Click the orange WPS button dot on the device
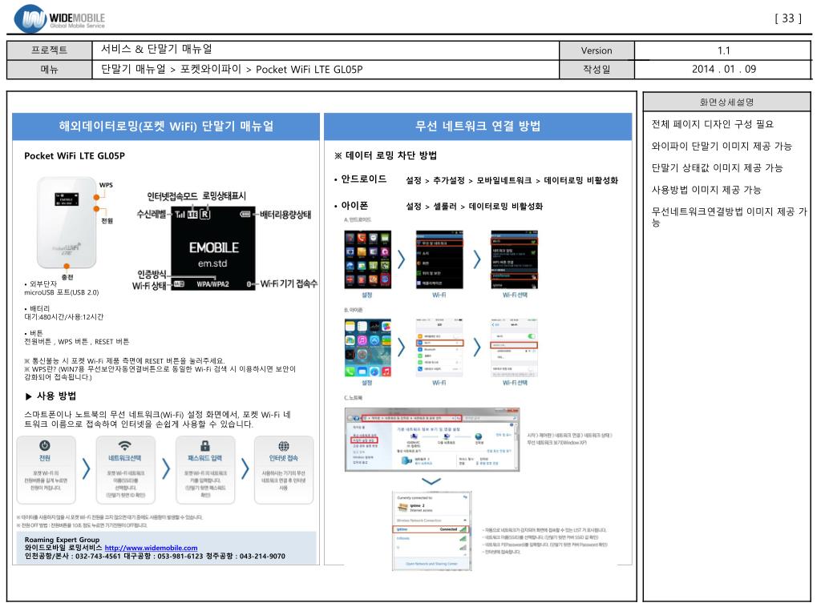This screenshot has width=821, height=615. (96, 197)
